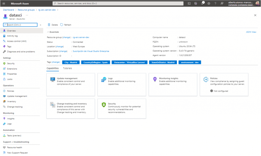
Task: Open Overview in the sidebar
Action: click(x=22, y=31)
